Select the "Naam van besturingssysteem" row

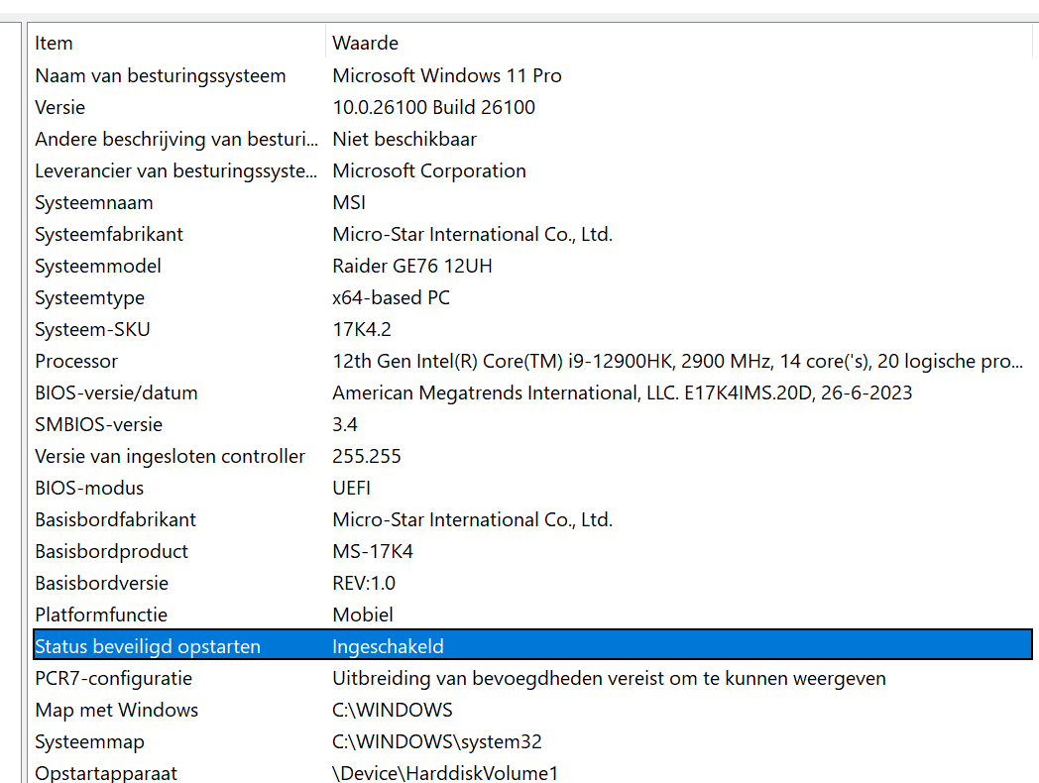[161, 75]
